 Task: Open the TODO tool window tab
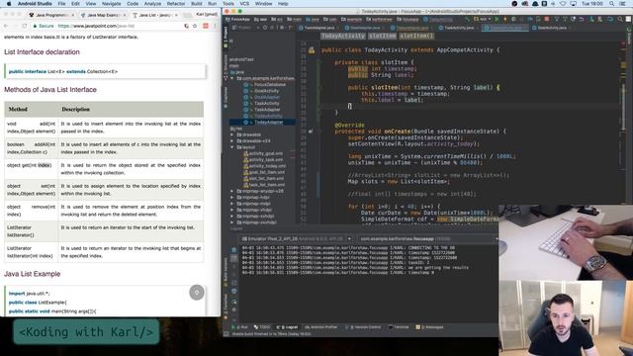(x=262, y=327)
